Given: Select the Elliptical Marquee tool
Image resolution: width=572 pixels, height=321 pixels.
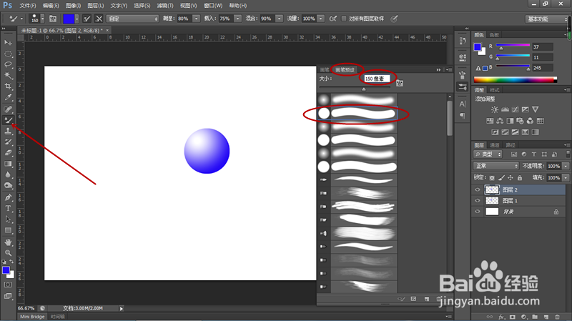Looking at the screenshot, I should coord(8,54).
